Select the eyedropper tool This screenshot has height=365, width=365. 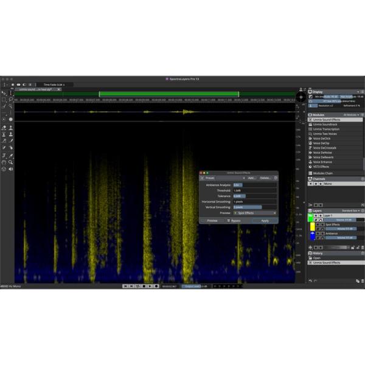11,156
